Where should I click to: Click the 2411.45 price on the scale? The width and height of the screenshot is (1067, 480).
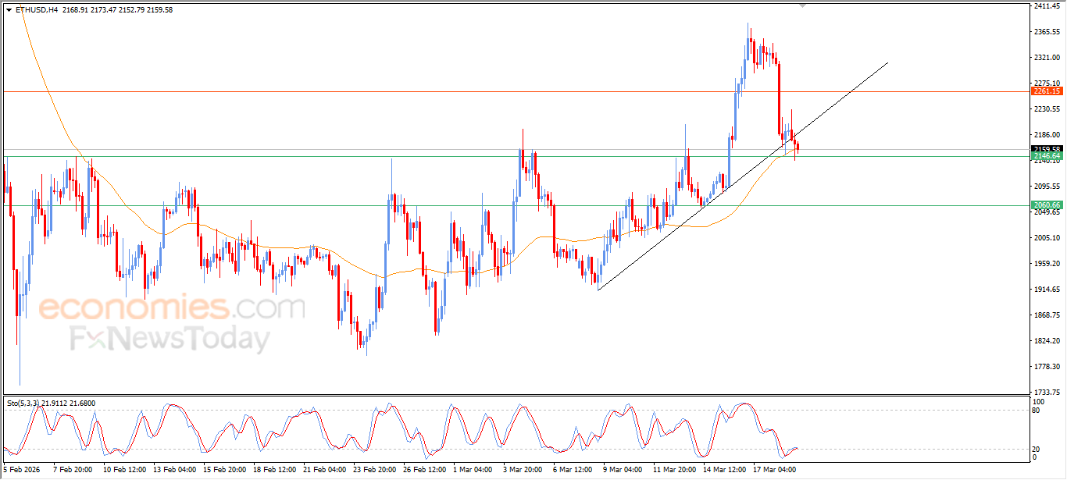click(1046, 6)
